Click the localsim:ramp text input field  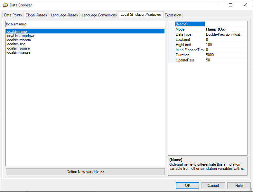(85, 24)
